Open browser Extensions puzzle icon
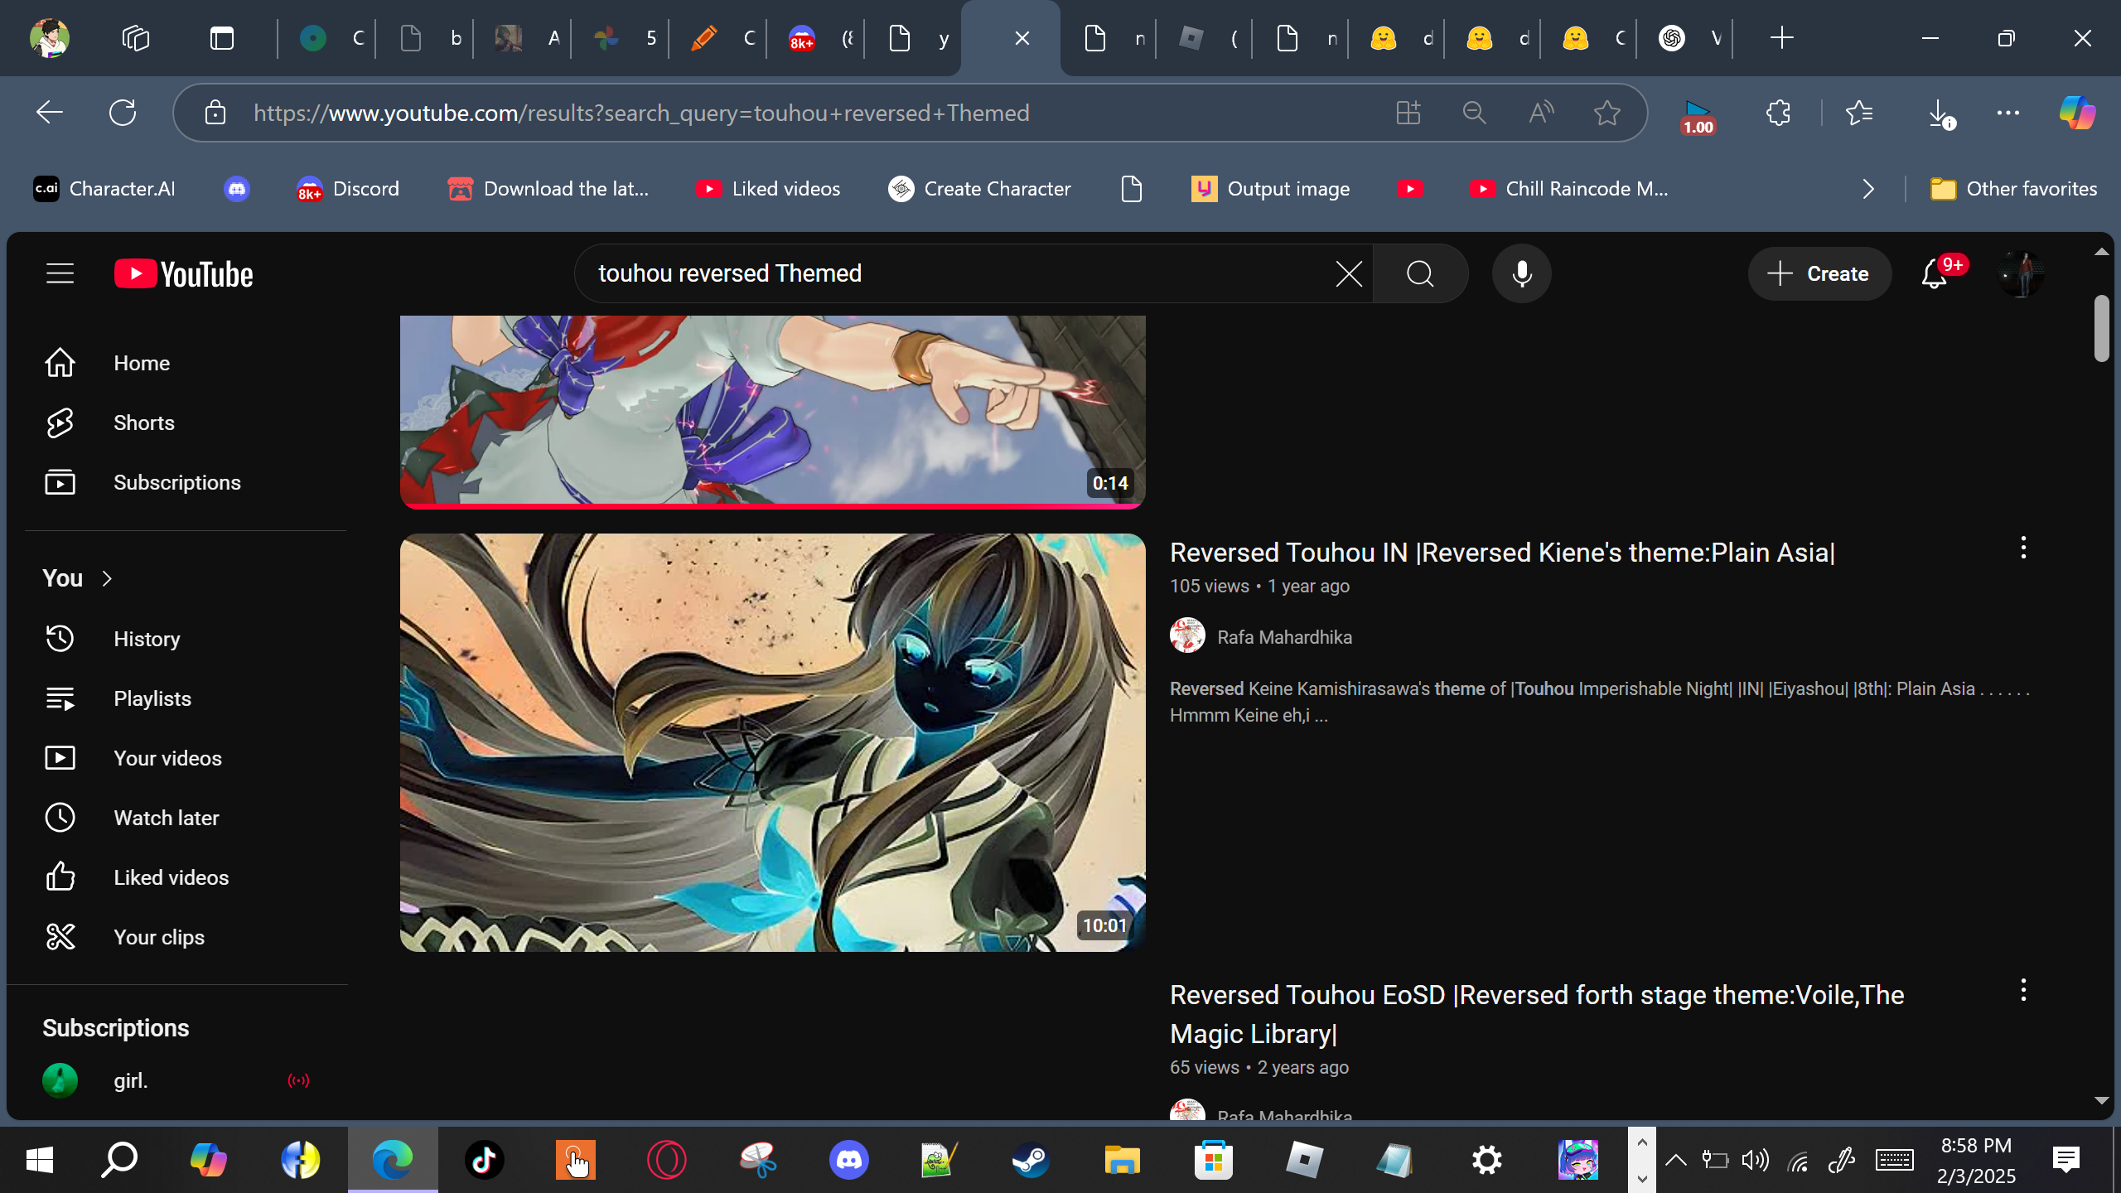 click(1778, 113)
